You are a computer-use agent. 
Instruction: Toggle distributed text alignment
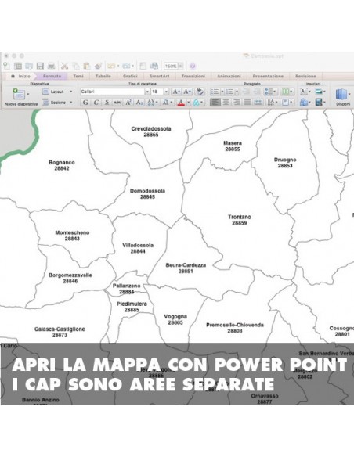point(258,103)
